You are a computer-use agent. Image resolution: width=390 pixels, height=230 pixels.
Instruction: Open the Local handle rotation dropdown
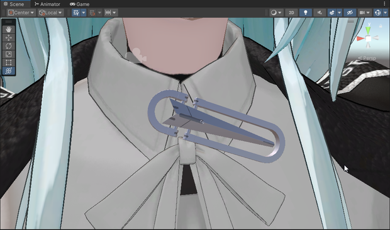point(51,13)
